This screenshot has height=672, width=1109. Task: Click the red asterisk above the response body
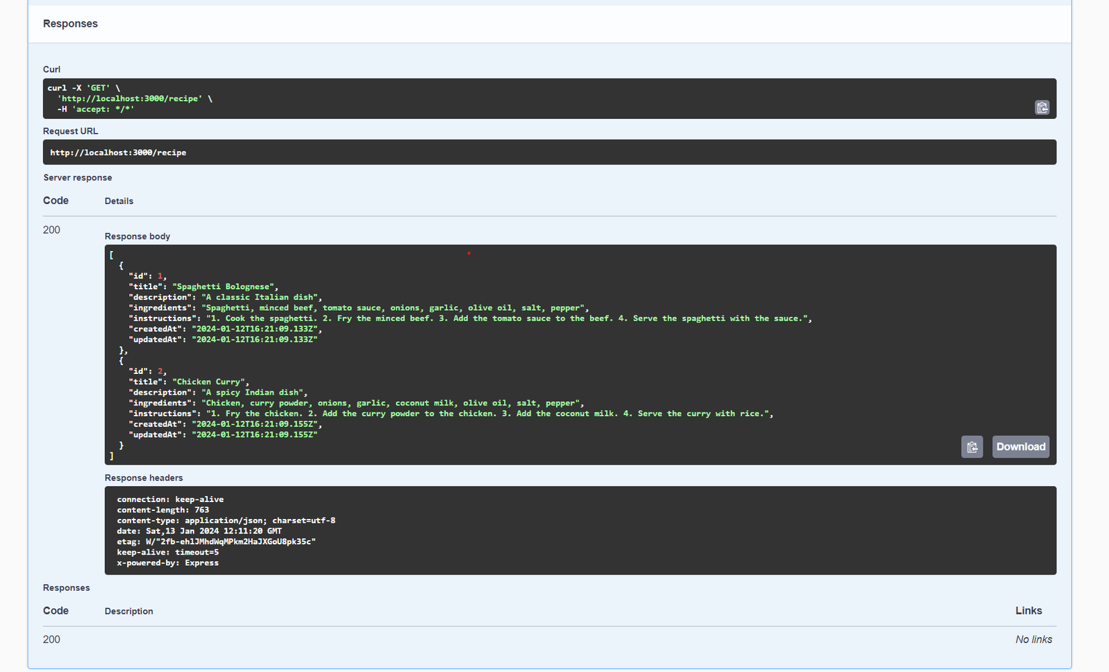tap(468, 254)
